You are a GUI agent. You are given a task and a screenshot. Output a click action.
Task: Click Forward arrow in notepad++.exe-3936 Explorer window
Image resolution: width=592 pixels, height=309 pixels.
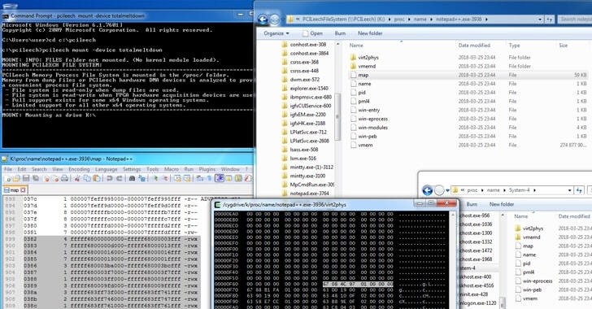coord(275,20)
